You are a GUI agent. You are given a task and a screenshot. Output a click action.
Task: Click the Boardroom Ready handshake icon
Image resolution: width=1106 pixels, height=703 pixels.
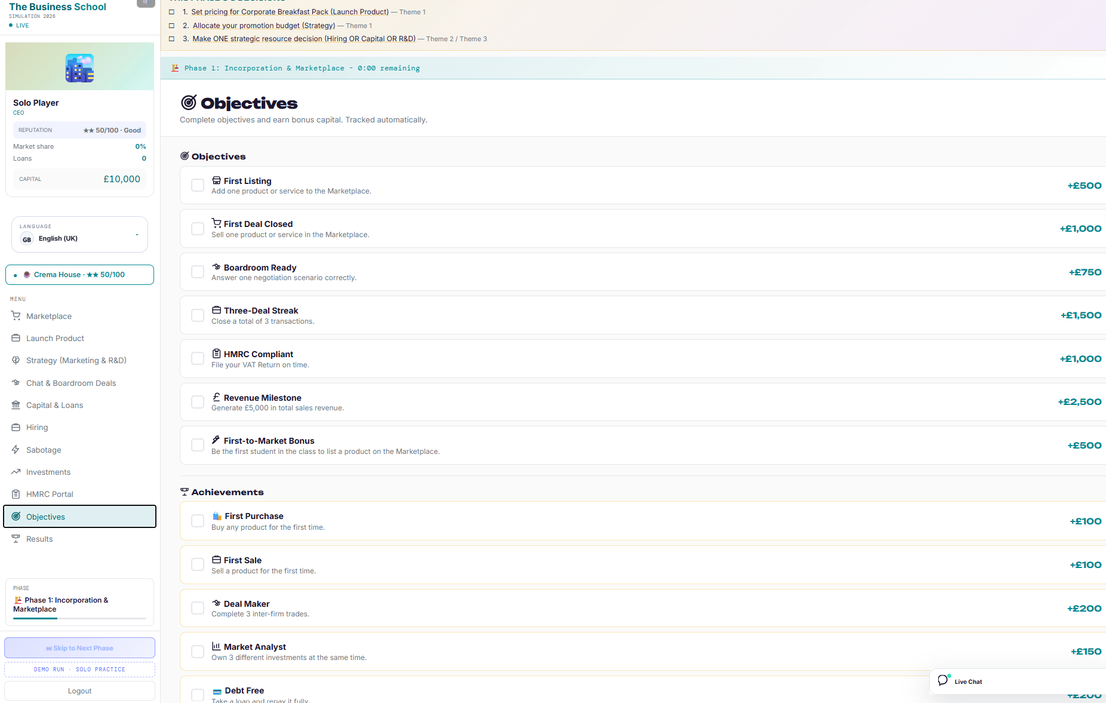217,267
